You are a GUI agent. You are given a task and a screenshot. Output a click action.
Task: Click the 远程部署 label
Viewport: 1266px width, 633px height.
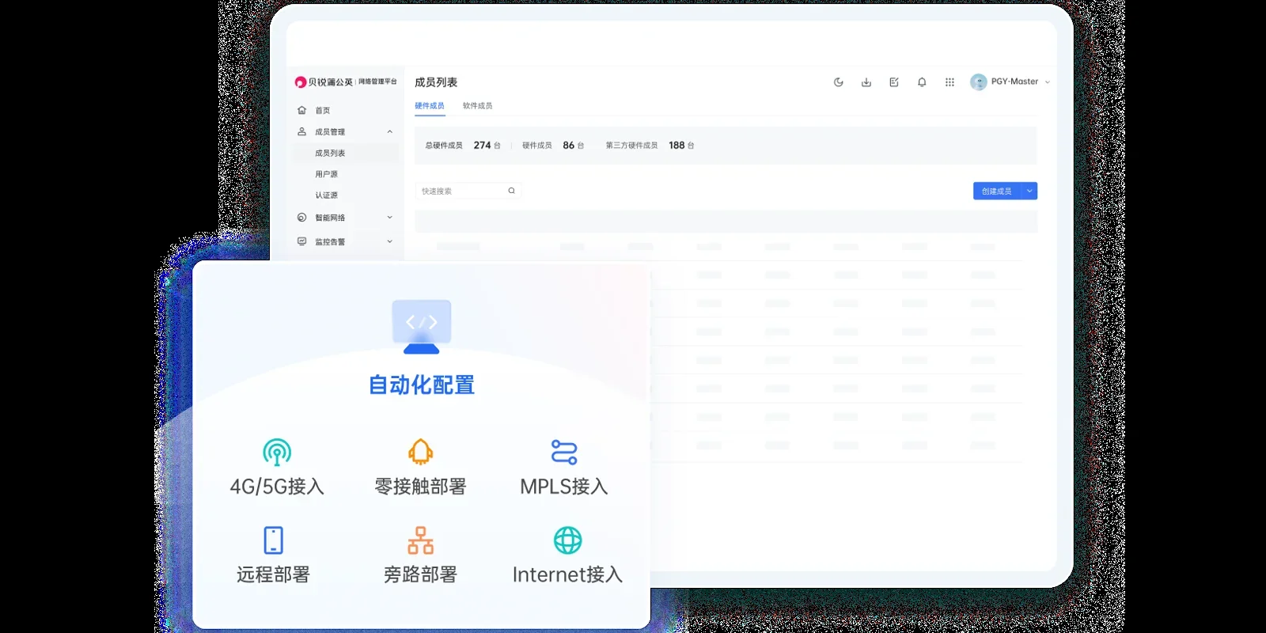coord(273,575)
